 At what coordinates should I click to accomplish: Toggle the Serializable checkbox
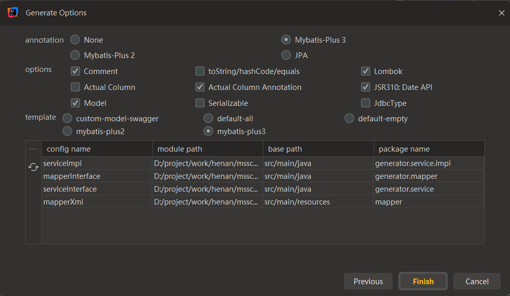click(200, 103)
